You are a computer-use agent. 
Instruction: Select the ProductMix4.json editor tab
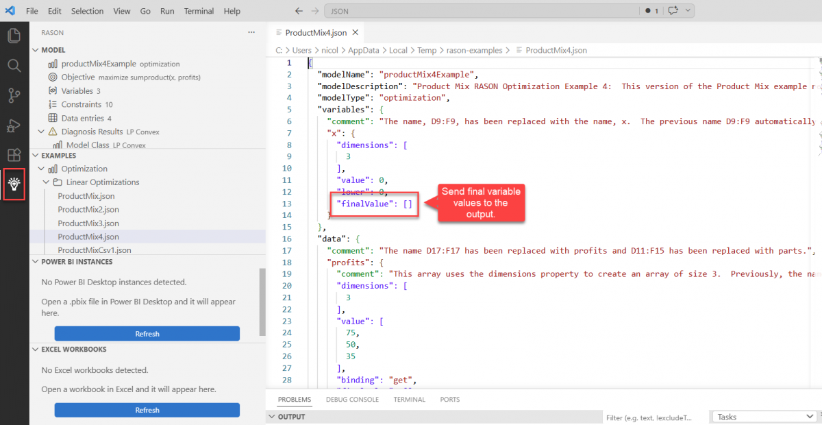[316, 33]
